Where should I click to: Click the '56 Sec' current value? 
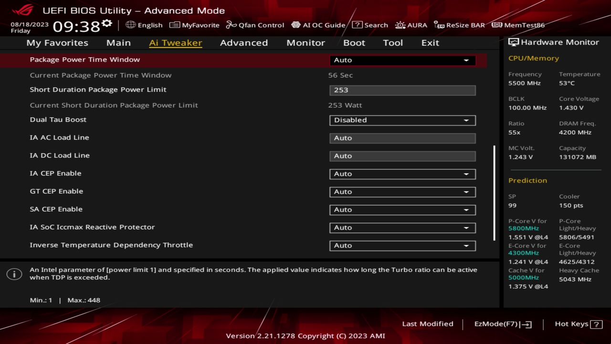tap(340, 75)
